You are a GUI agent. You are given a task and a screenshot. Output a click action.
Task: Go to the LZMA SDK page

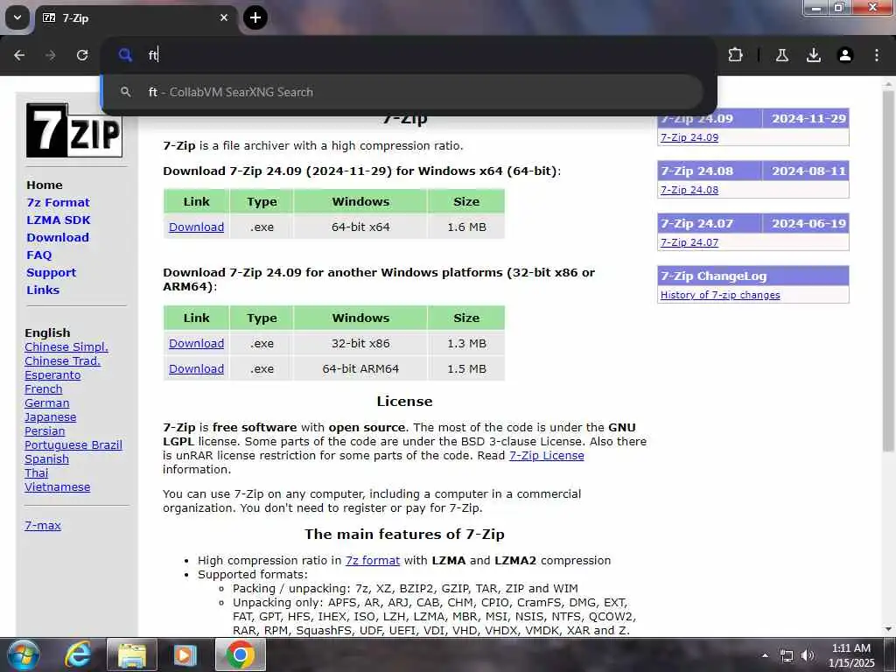pyautogui.click(x=59, y=220)
